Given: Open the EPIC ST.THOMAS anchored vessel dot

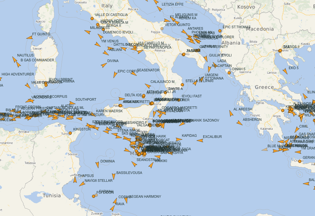Looking at the screenshot, I should [220, 31].
